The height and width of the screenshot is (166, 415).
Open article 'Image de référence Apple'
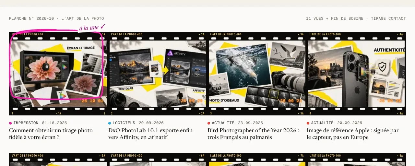(x=353, y=134)
